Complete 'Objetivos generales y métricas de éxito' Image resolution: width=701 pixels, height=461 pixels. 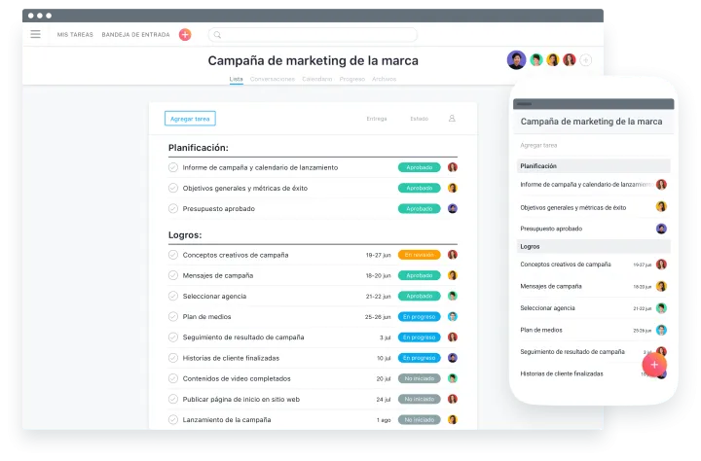click(x=173, y=188)
